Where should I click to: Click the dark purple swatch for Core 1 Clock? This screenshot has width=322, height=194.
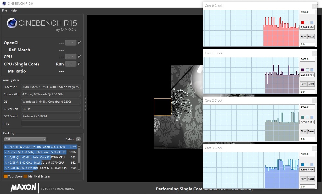(303, 70)
